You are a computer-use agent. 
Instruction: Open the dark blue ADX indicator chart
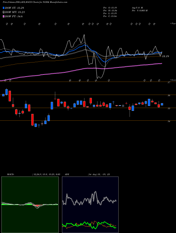point(90,205)
